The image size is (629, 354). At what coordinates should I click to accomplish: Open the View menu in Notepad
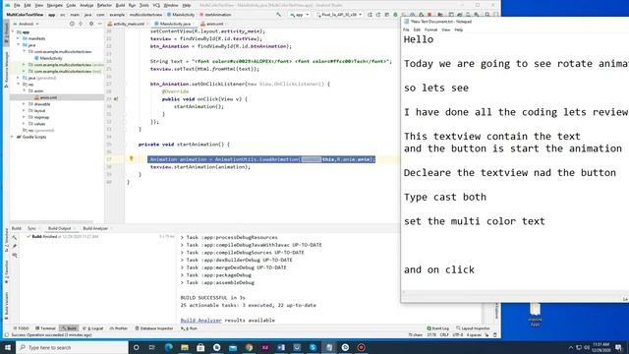tap(445, 29)
